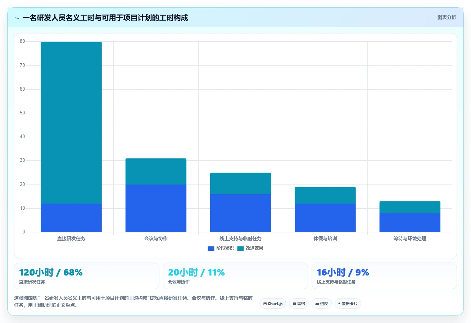The height and width of the screenshot is (323, 471).
Task: Click the 会议与协作 x-axis label
Action: pos(156,238)
